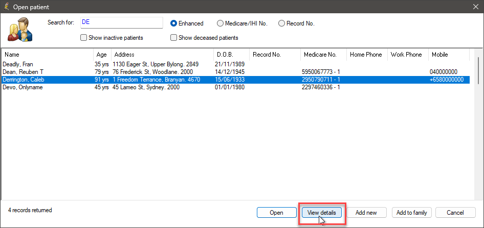Click the View details button
Screen dimensions: 484x228
(322, 213)
